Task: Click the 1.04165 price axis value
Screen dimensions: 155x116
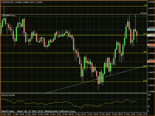Action: pyautogui.click(x=151, y=53)
